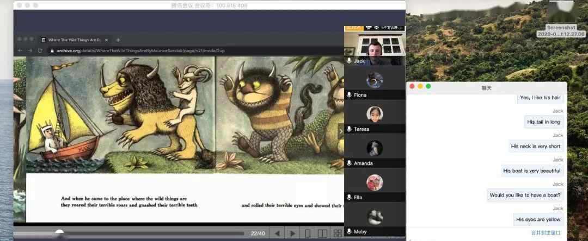Image resolution: width=588 pixels, height=241 pixels.
Task: Click the book page slider handle
Action: click(x=59, y=232)
